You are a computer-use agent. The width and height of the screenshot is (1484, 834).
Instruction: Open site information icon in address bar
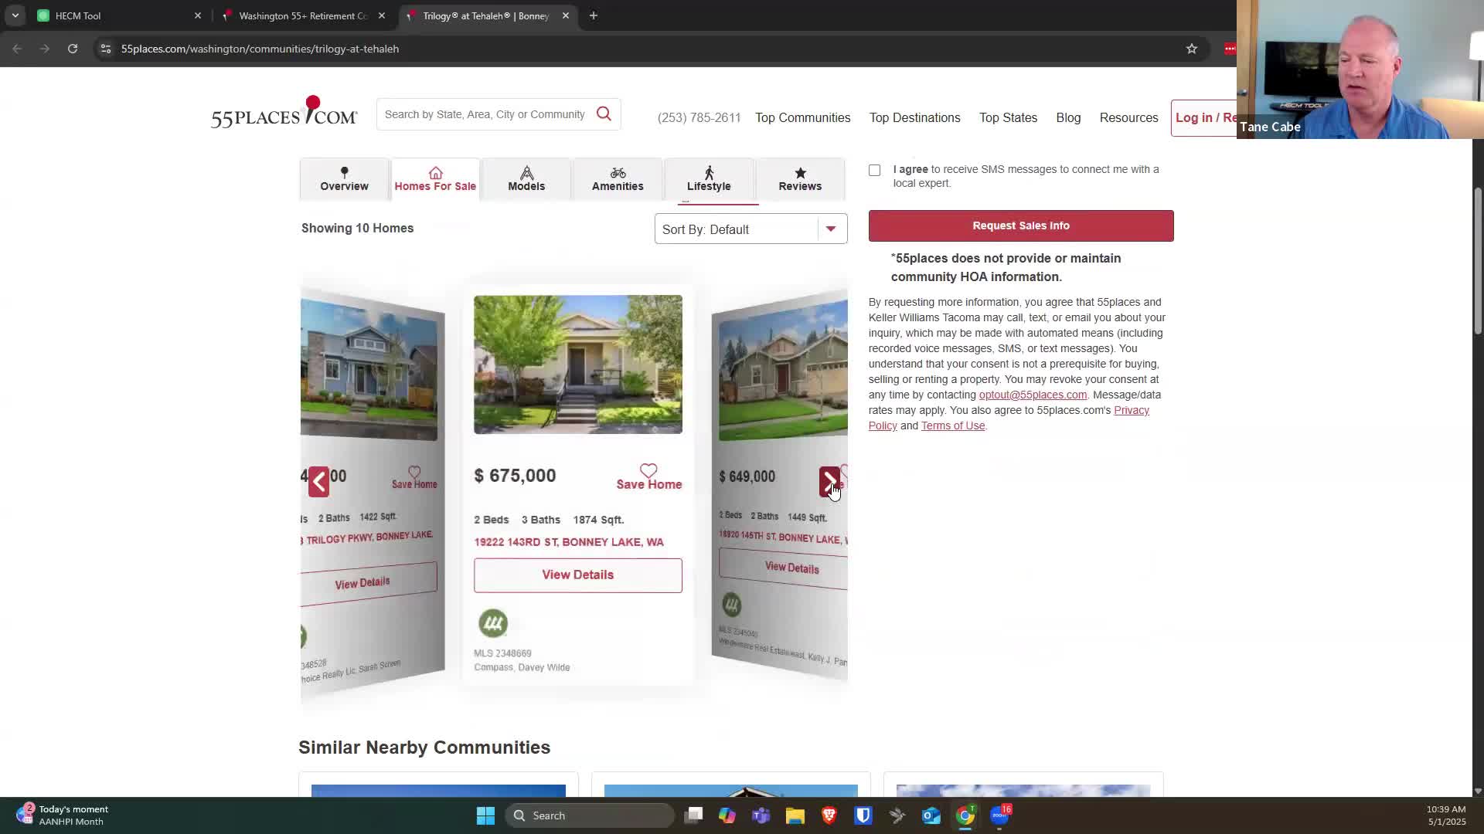106,49
